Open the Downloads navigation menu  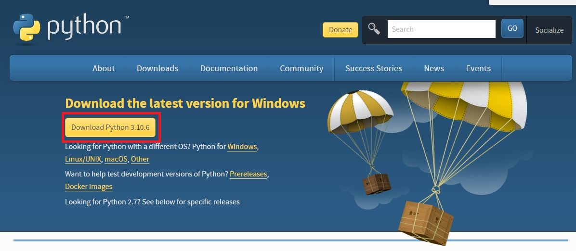[157, 68]
